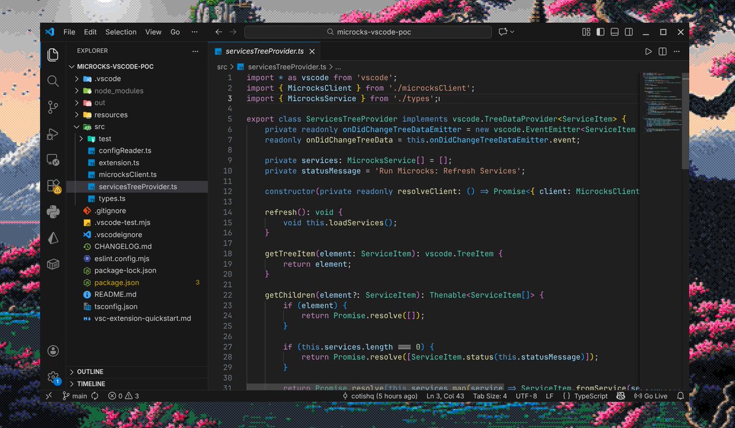Close the servicesTreeProvider.ts tab
The height and width of the screenshot is (428, 735).
click(312, 51)
